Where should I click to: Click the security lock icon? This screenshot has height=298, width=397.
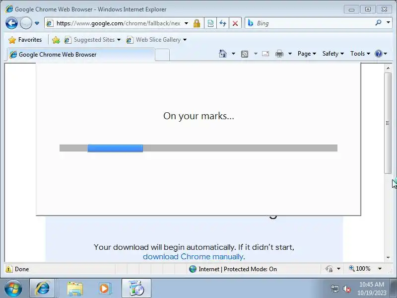coord(197,23)
